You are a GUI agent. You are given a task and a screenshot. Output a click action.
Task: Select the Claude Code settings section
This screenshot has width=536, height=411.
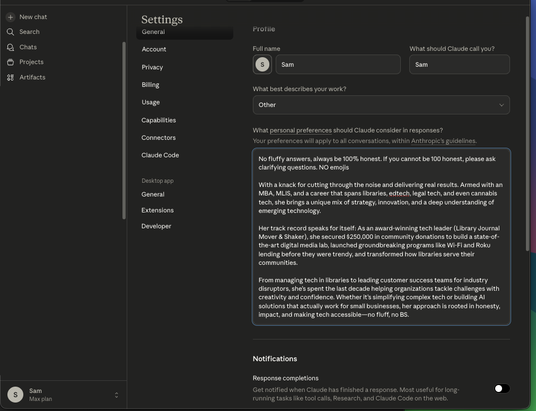[160, 155]
